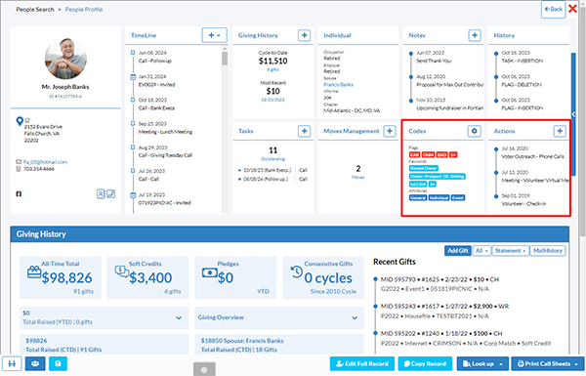Open the Statement dropdown
The width and height of the screenshot is (586, 376).
[510, 251]
